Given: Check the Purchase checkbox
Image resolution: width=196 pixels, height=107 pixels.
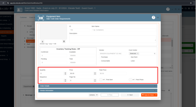Looking at the screenshot, I should [100, 57].
